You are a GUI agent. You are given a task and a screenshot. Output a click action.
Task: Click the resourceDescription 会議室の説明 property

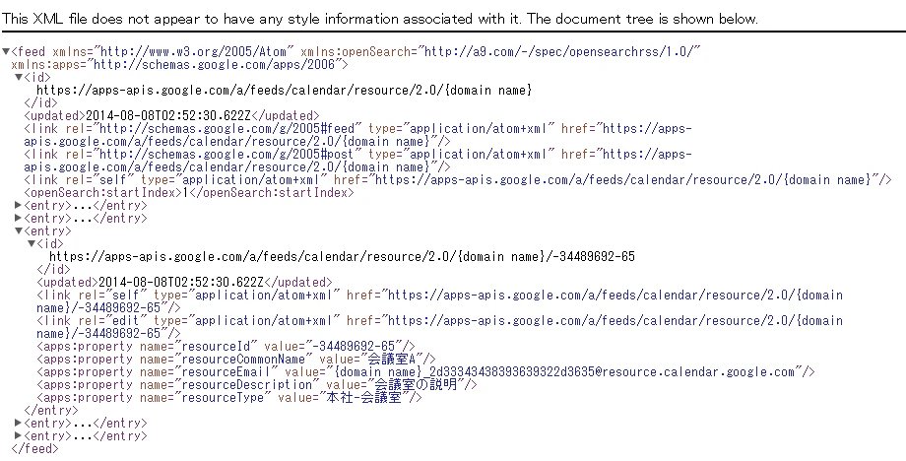point(257,385)
